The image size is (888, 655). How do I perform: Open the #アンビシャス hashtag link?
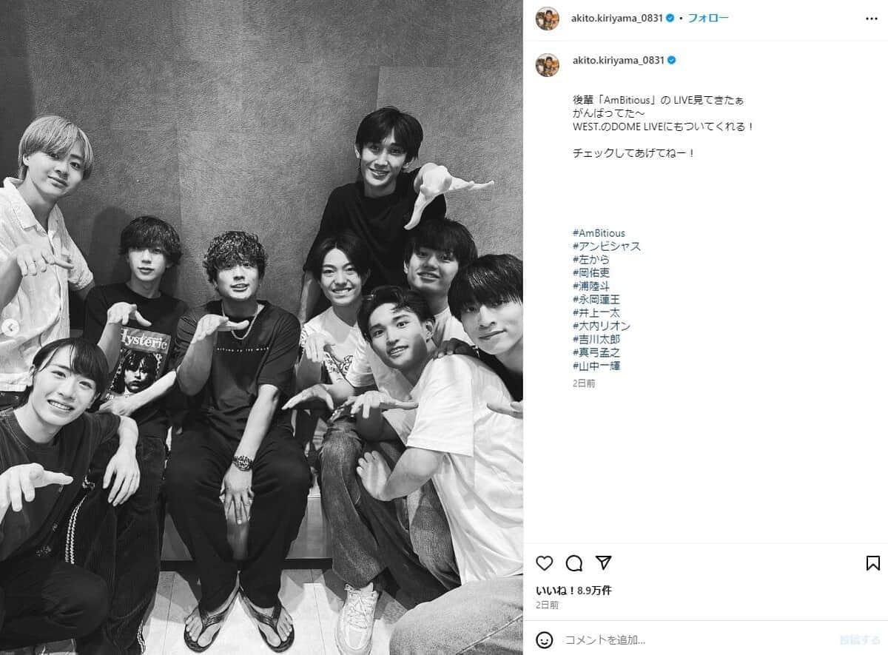(x=607, y=246)
